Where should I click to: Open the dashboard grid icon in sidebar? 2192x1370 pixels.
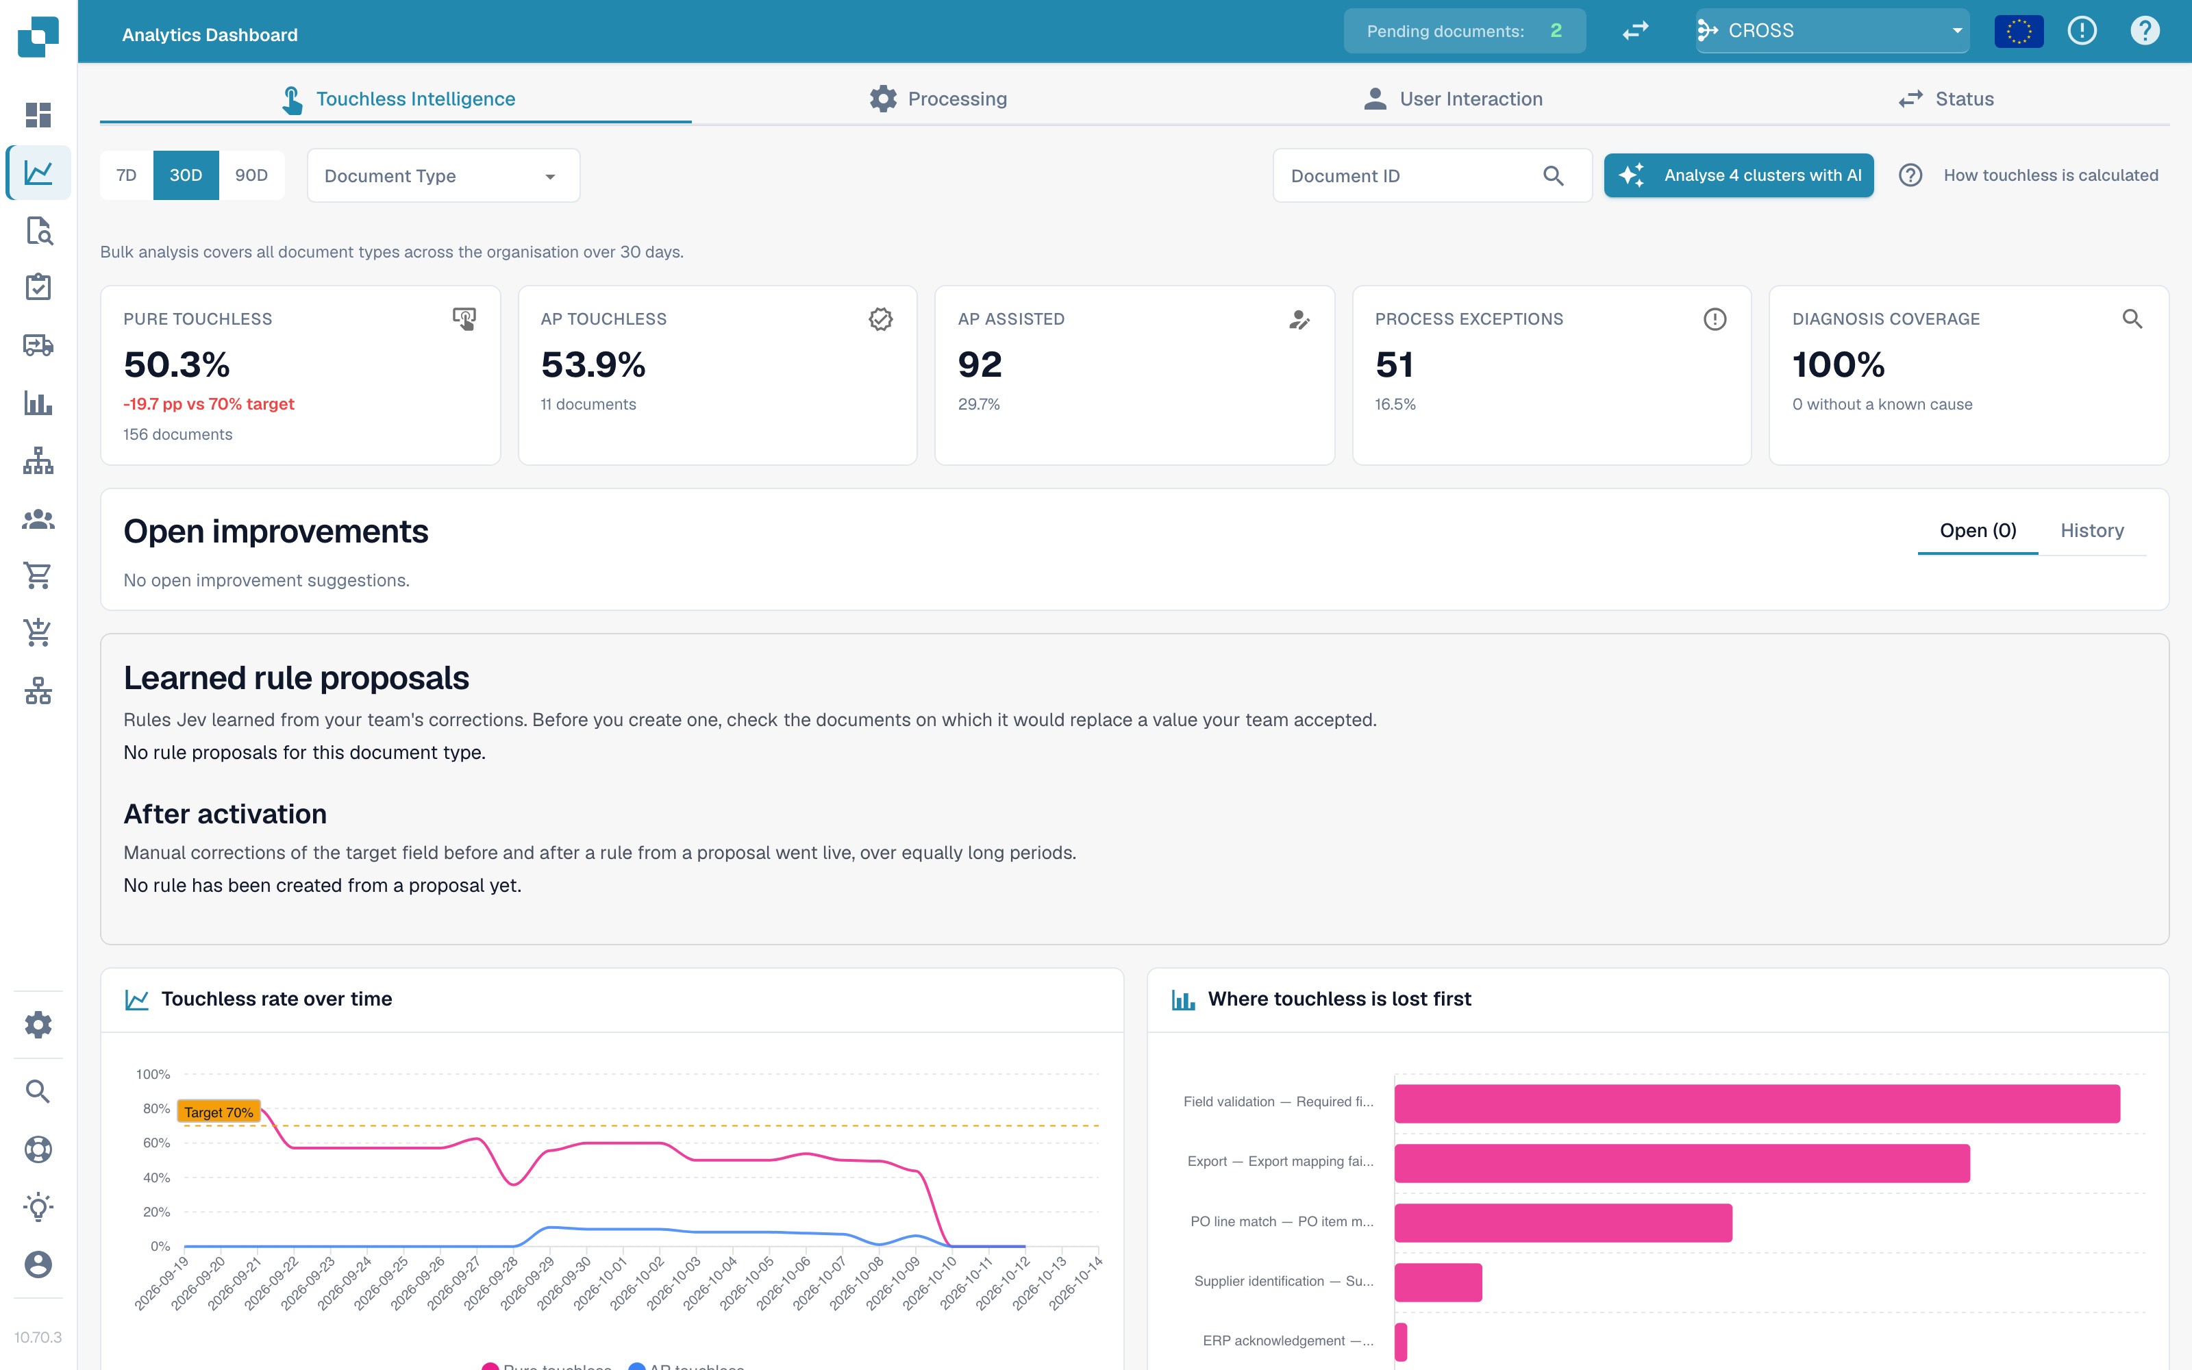coord(38,115)
